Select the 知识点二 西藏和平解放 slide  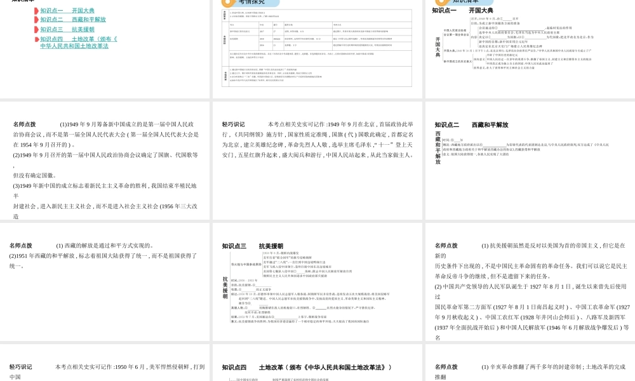coord(530,160)
